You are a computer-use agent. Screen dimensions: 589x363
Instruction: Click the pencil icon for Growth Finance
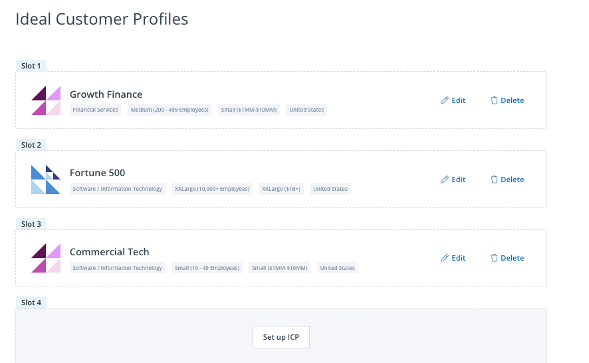coord(445,100)
